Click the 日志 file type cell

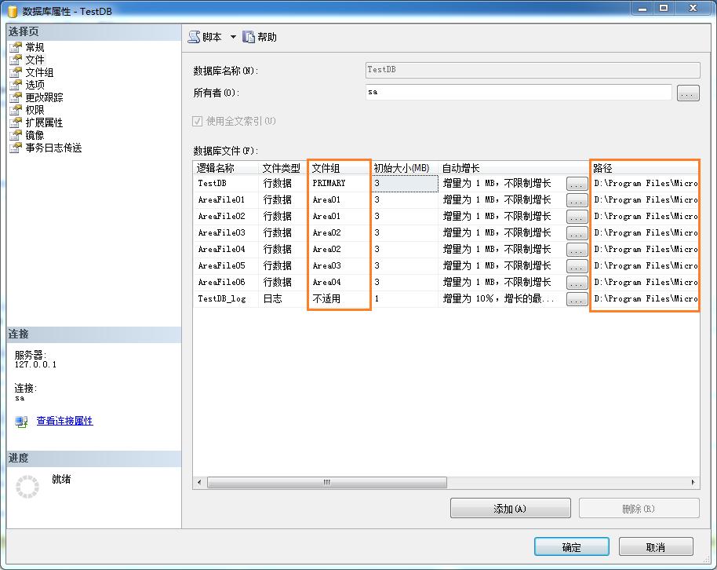283,298
